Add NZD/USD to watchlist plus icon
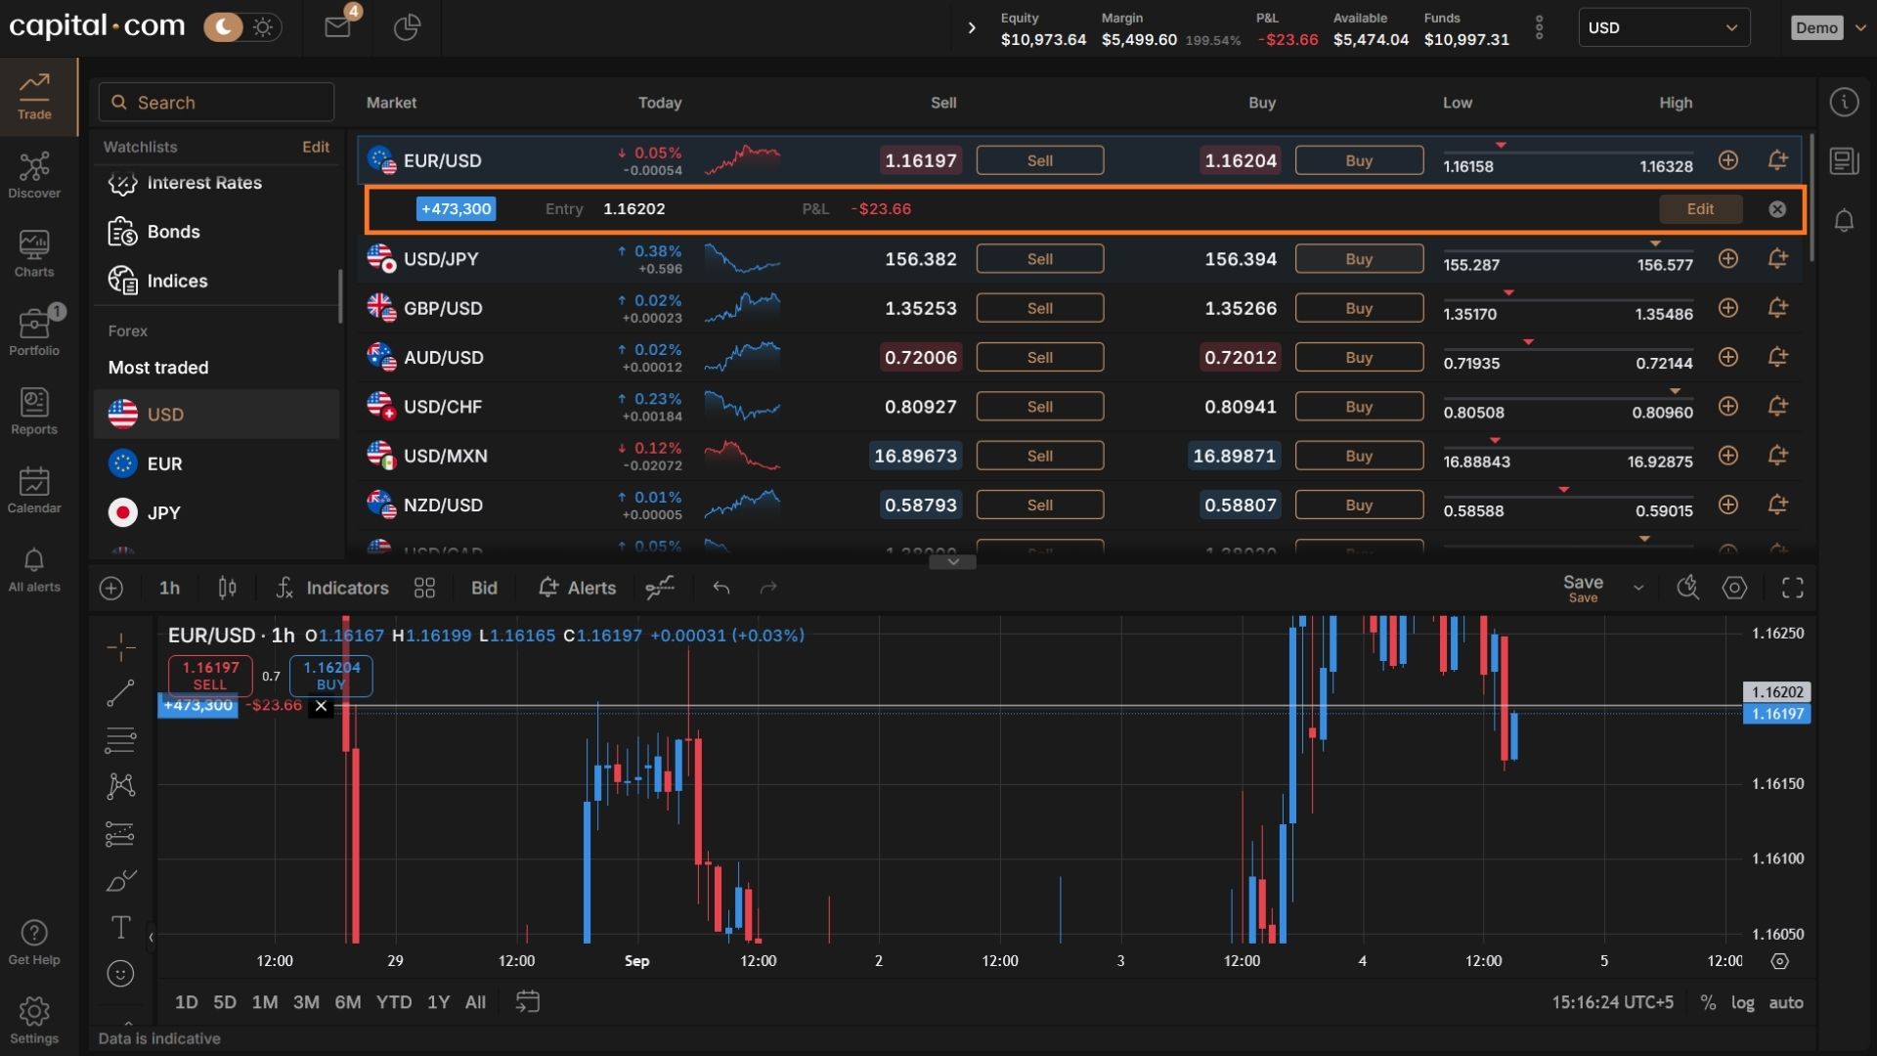Screen dimensions: 1877x1056 coord(1728,505)
